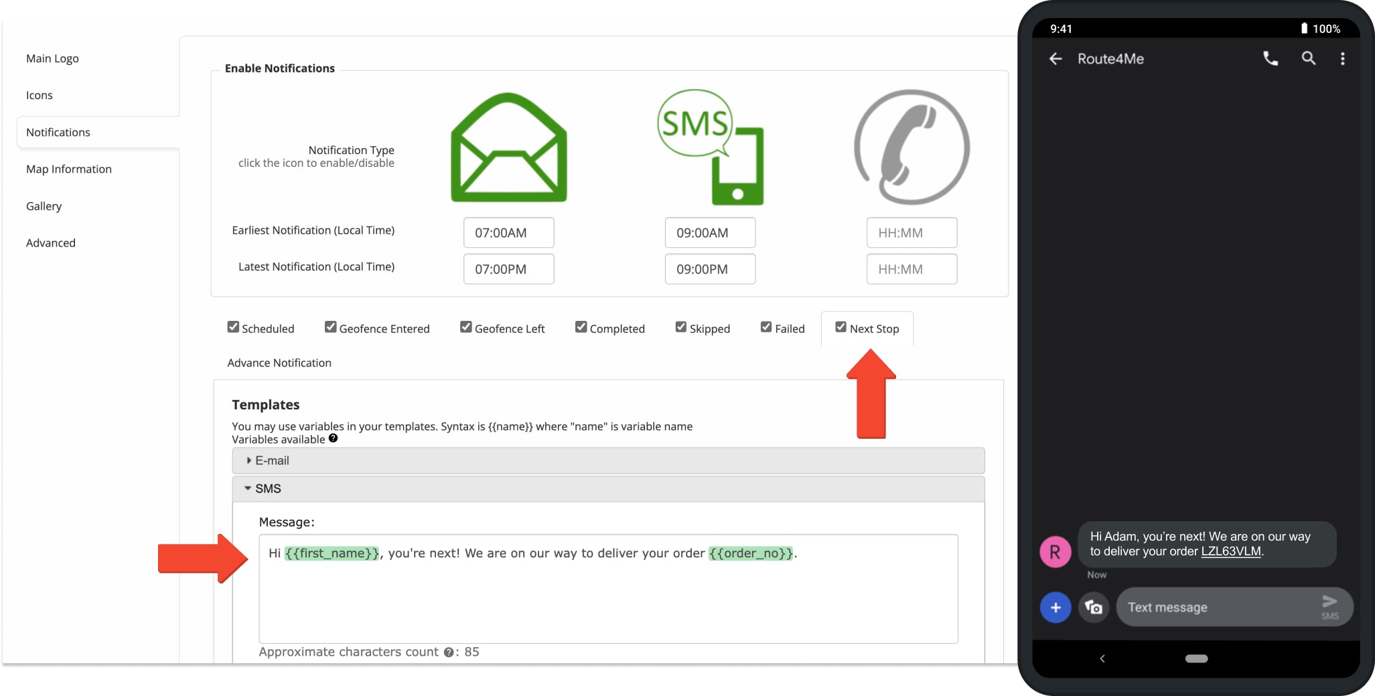
Task: Enable the phone call notification icon
Action: [x=912, y=147]
